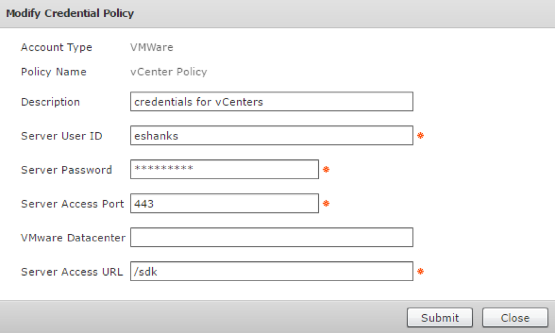Focus the Description text field
The image size is (555, 333).
271,102
